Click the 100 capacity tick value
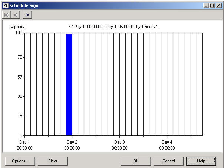 click(19, 33)
